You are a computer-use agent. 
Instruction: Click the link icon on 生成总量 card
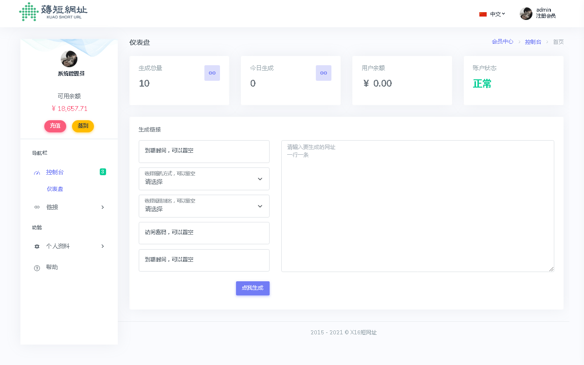[x=212, y=73]
